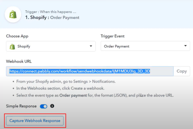Click the Shopify bag icon in Choose App field
The image size is (193, 129).
click(12, 47)
